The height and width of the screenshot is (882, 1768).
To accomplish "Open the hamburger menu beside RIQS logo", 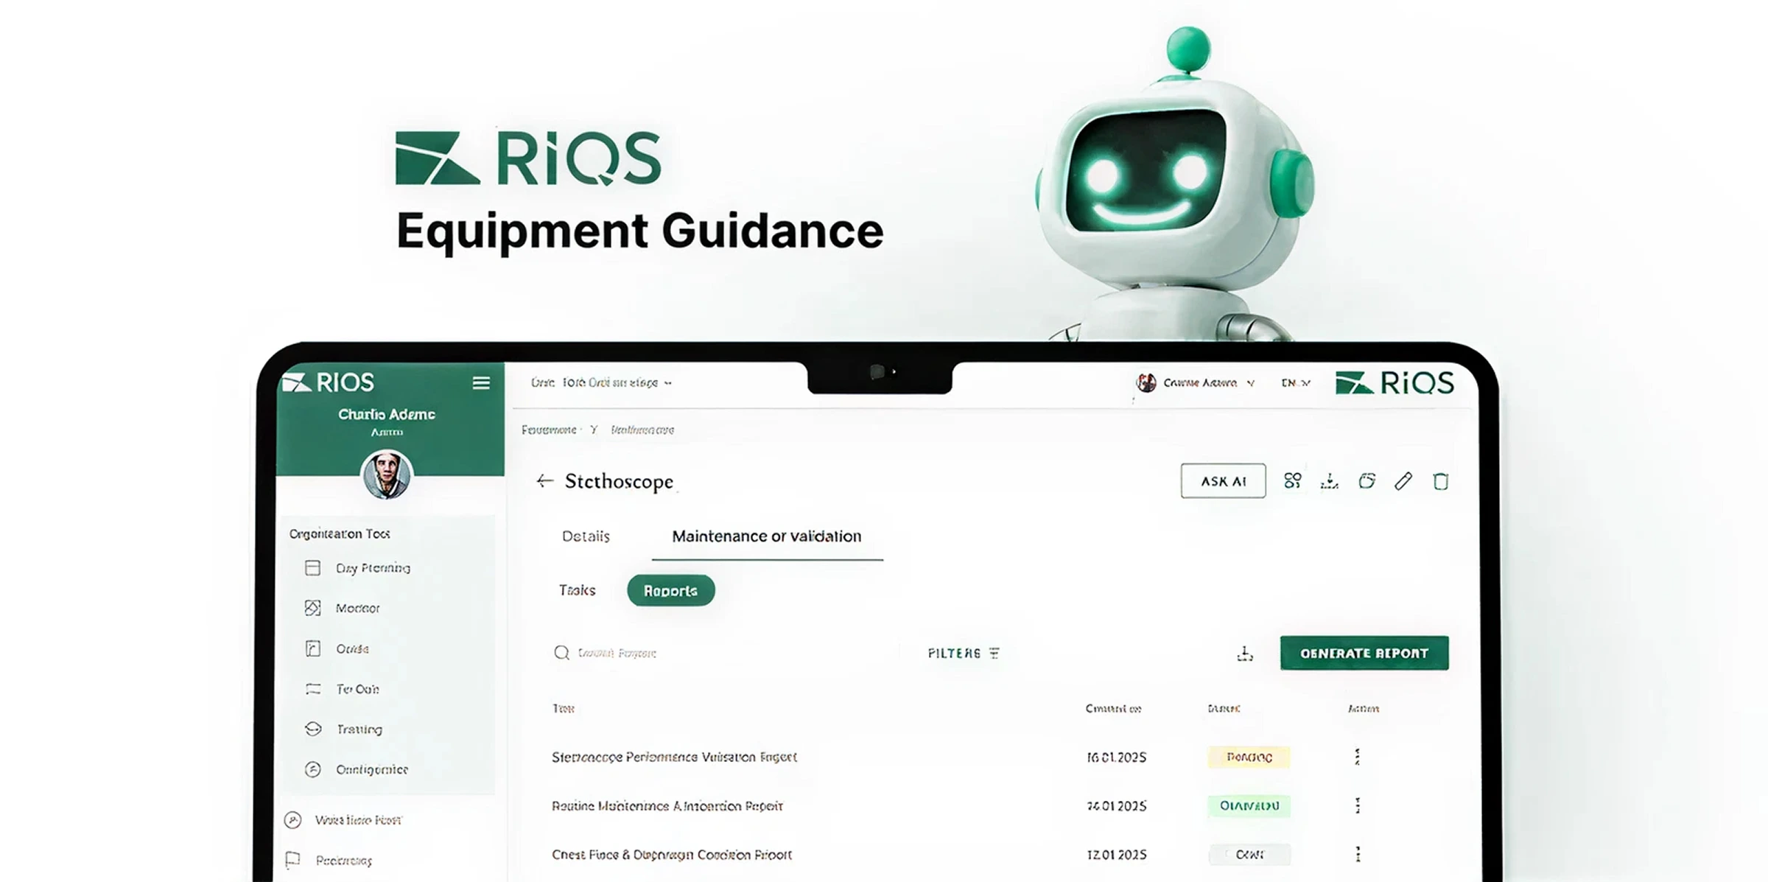I will 481,382.
